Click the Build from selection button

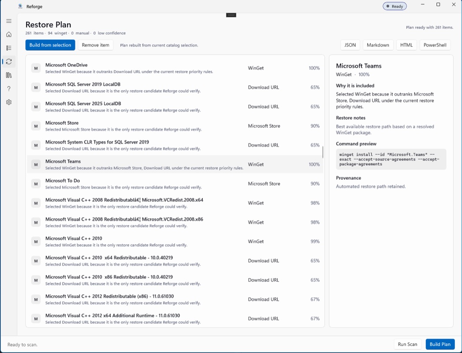tap(50, 45)
